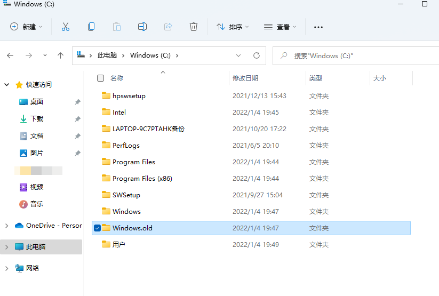Open the 查看 (View) dropdown

(x=280, y=27)
